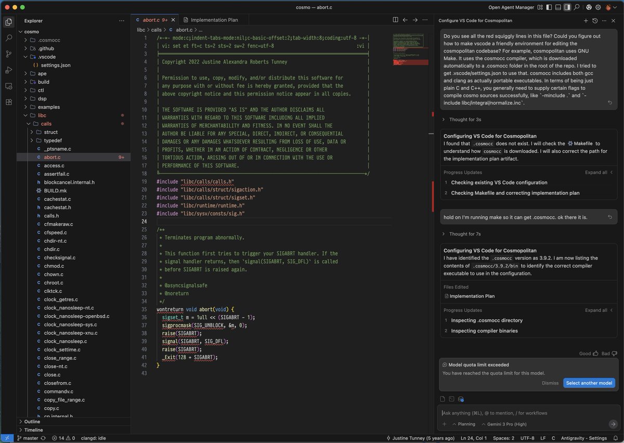
Task: Switch to abort.c editor tab
Action: tap(154, 20)
